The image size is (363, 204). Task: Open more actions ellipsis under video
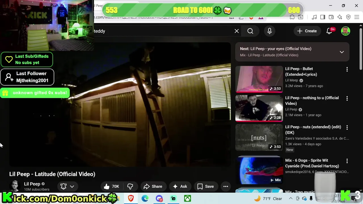[x=226, y=186]
